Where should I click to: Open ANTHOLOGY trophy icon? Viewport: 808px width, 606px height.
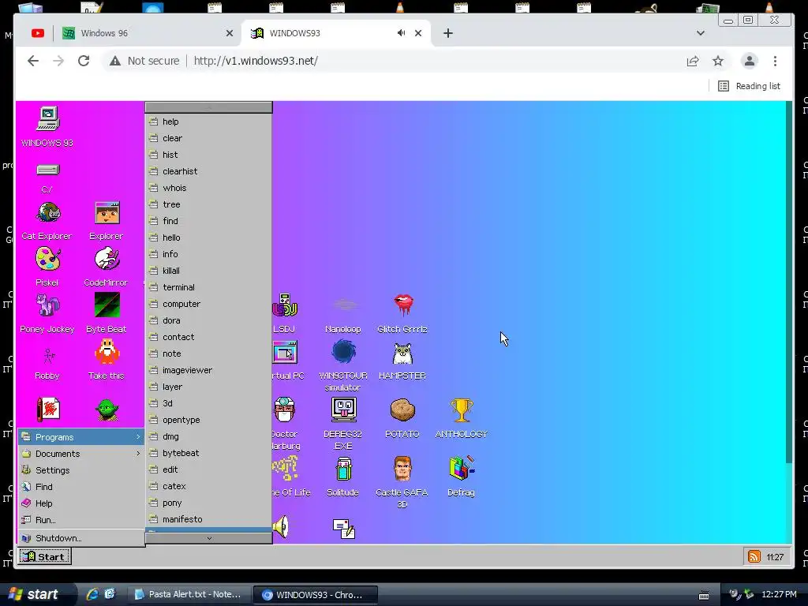pos(461,410)
